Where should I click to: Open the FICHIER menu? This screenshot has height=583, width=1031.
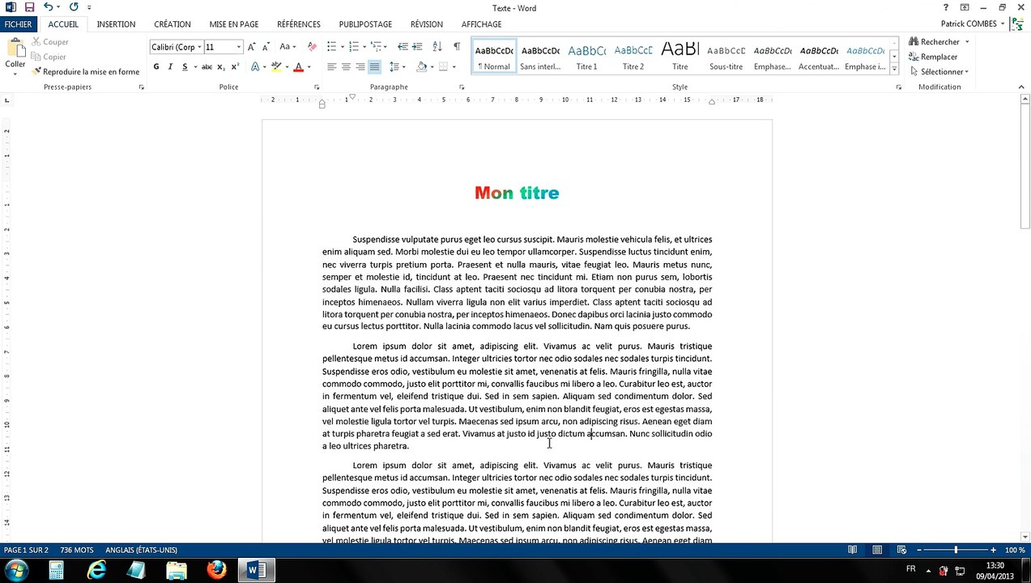point(18,24)
